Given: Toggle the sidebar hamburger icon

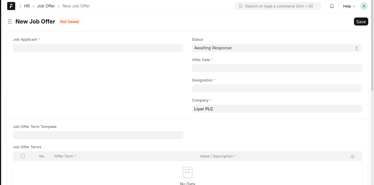Looking at the screenshot, I should pos(10,22).
